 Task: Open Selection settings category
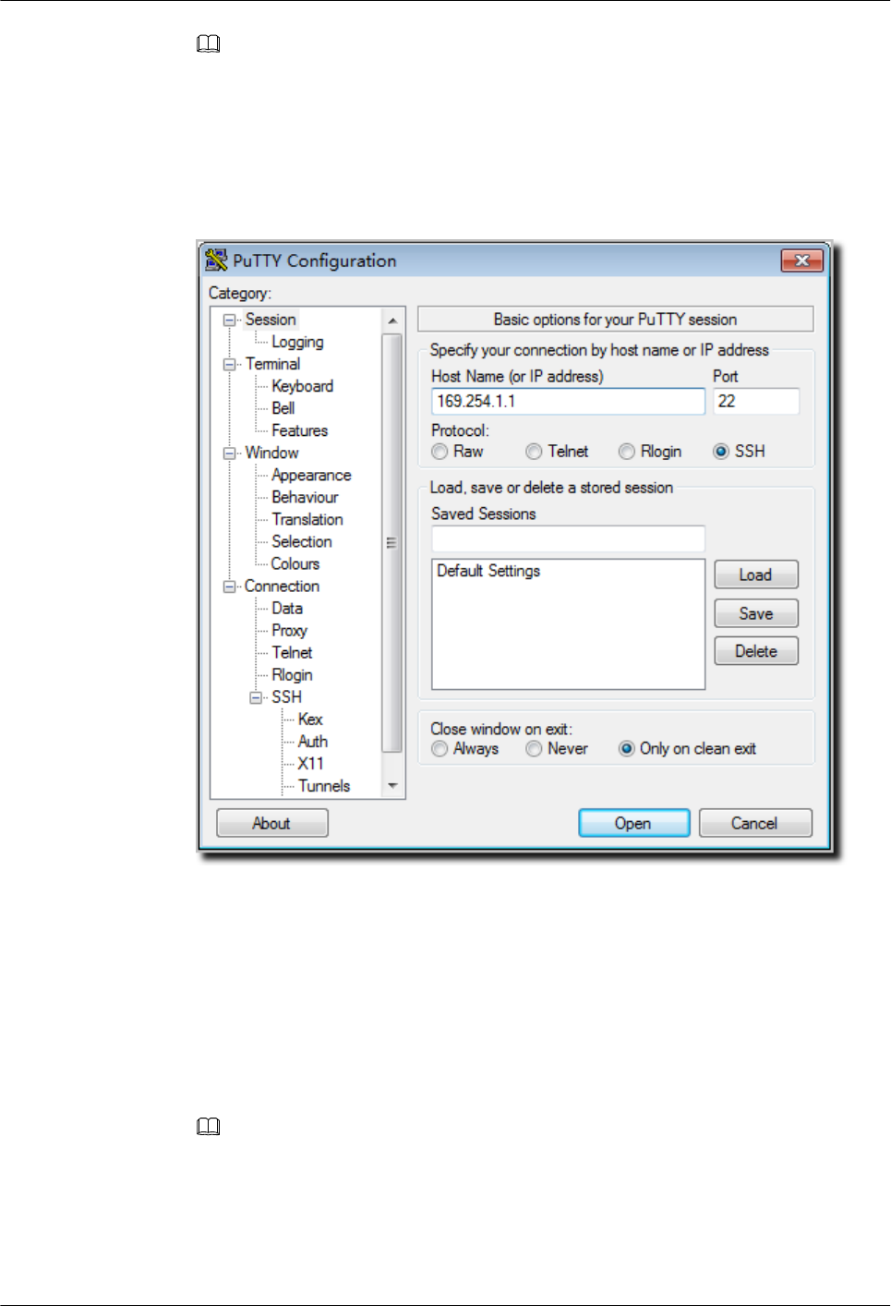point(302,541)
